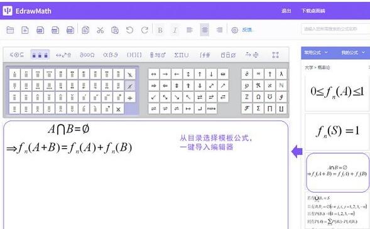Viewport: 370px width, 229px height.
Task: Cut selection using the scissors icon
Action: coord(101,30)
